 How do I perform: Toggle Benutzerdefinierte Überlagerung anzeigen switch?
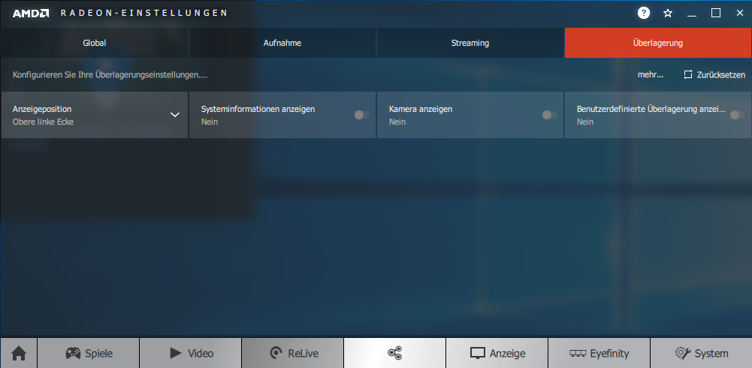pos(737,115)
